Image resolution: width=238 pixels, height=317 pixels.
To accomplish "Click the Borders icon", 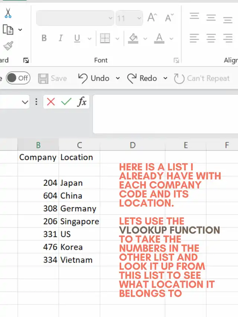I will [105, 38].
